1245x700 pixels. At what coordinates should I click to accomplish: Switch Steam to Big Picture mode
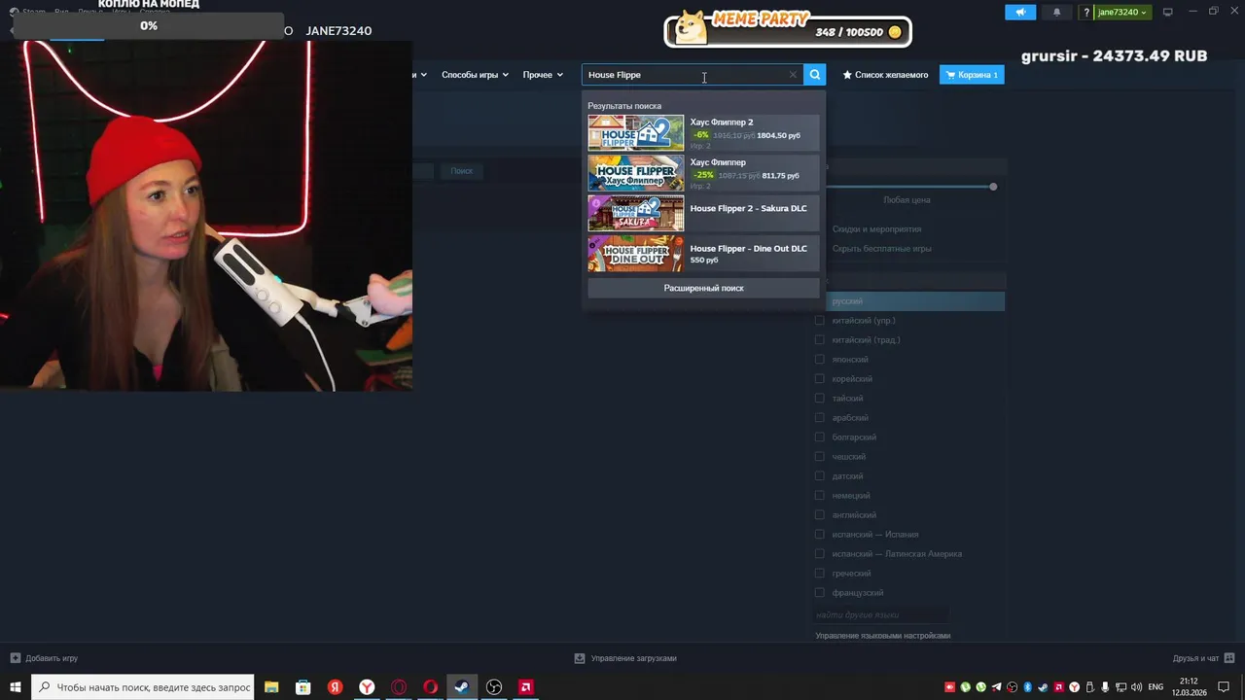[1168, 12]
